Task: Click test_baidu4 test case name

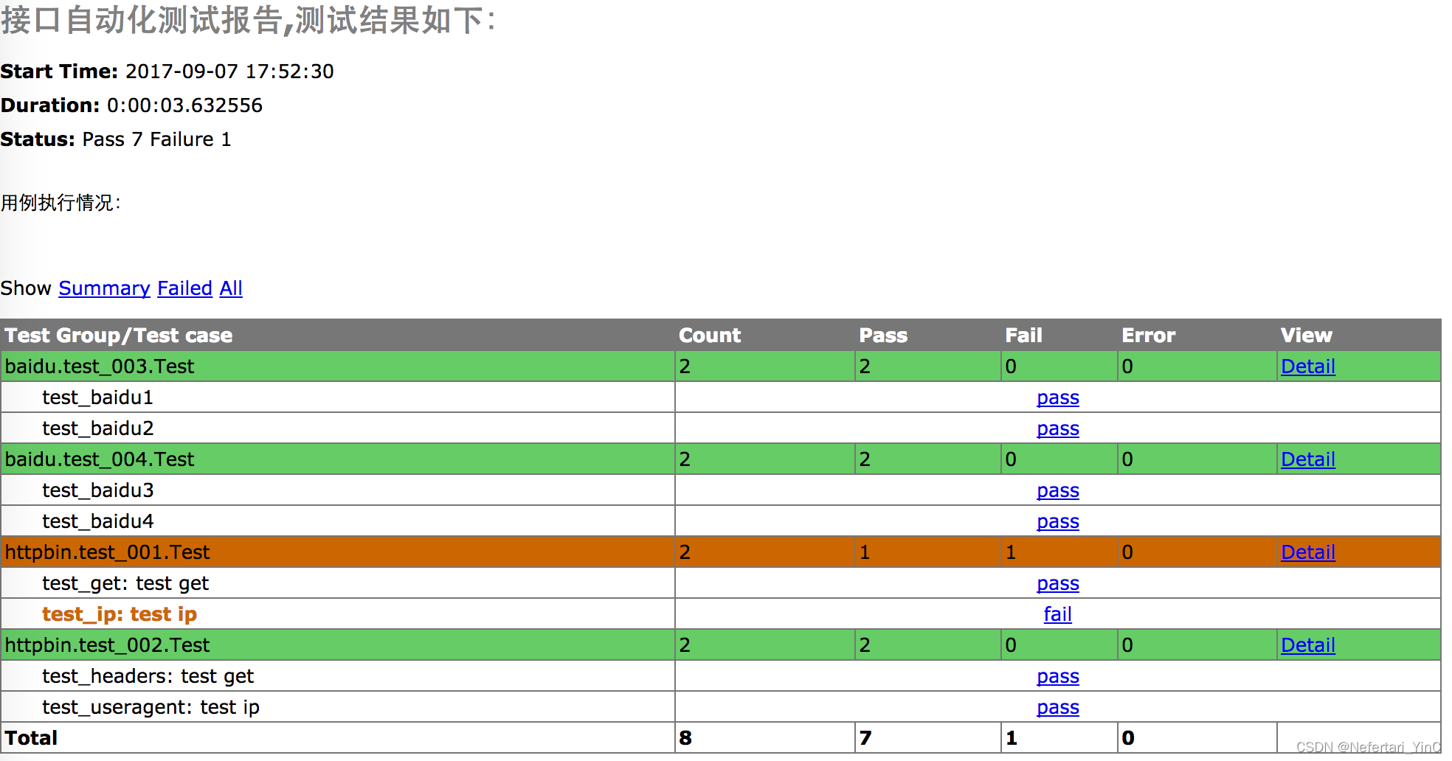Action: [x=97, y=521]
